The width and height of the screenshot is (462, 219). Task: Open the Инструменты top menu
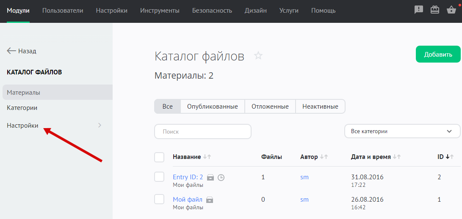click(160, 11)
